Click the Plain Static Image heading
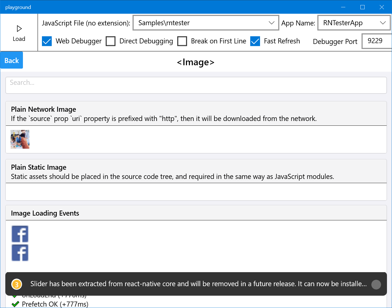 39,167
